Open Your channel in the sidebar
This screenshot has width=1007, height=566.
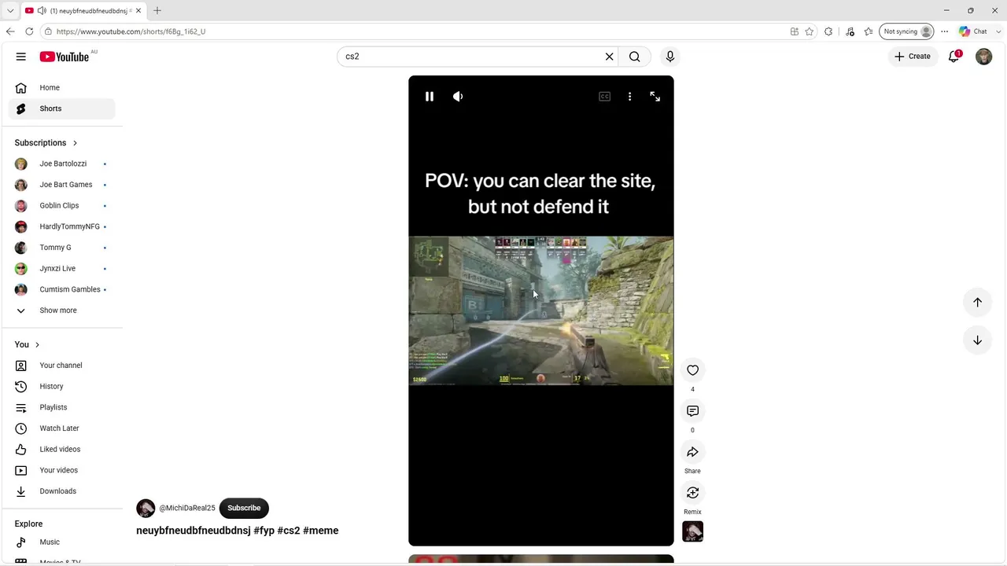[x=61, y=366]
